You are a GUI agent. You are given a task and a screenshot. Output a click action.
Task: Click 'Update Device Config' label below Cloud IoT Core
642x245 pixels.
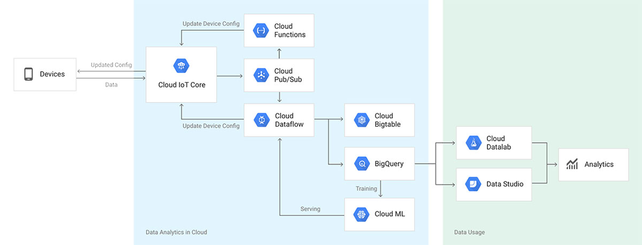coord(211,126)
